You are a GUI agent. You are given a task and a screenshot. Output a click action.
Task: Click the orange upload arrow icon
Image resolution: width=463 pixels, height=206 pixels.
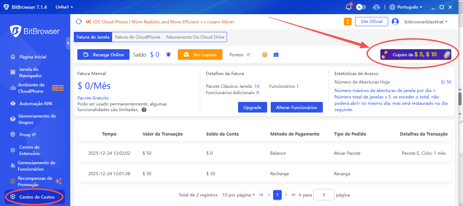(348, 22)
